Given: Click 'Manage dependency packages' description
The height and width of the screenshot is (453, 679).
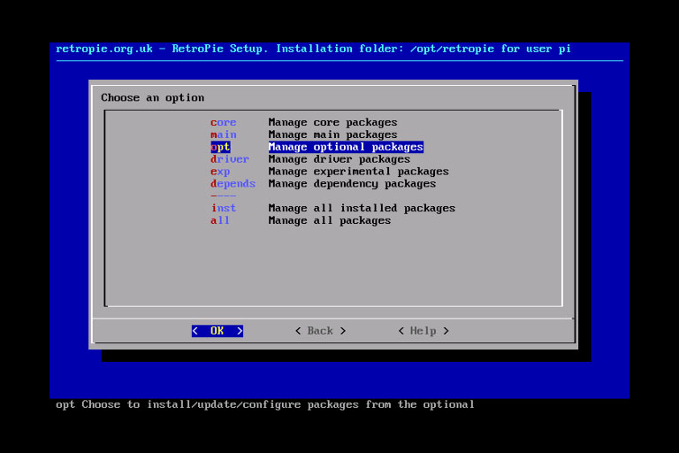Looking at the screenshot, I should tap(352, 184).
